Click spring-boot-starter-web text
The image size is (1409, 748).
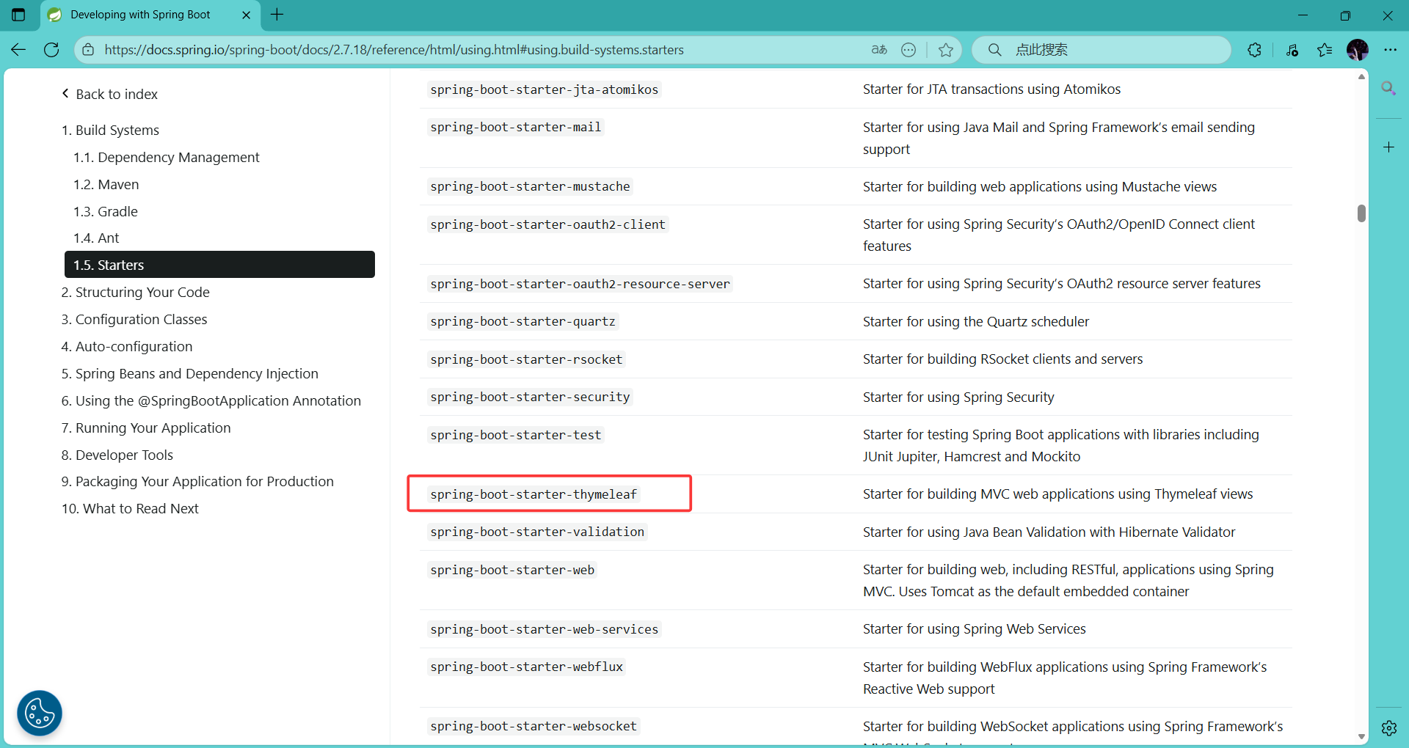point(512,570)
